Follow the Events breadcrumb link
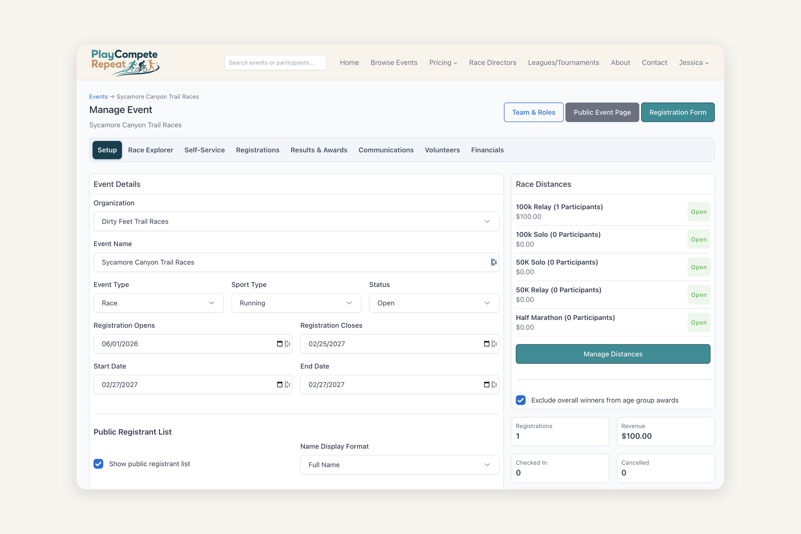The width and height of the screenshot is (801, 534). (98, 97)
